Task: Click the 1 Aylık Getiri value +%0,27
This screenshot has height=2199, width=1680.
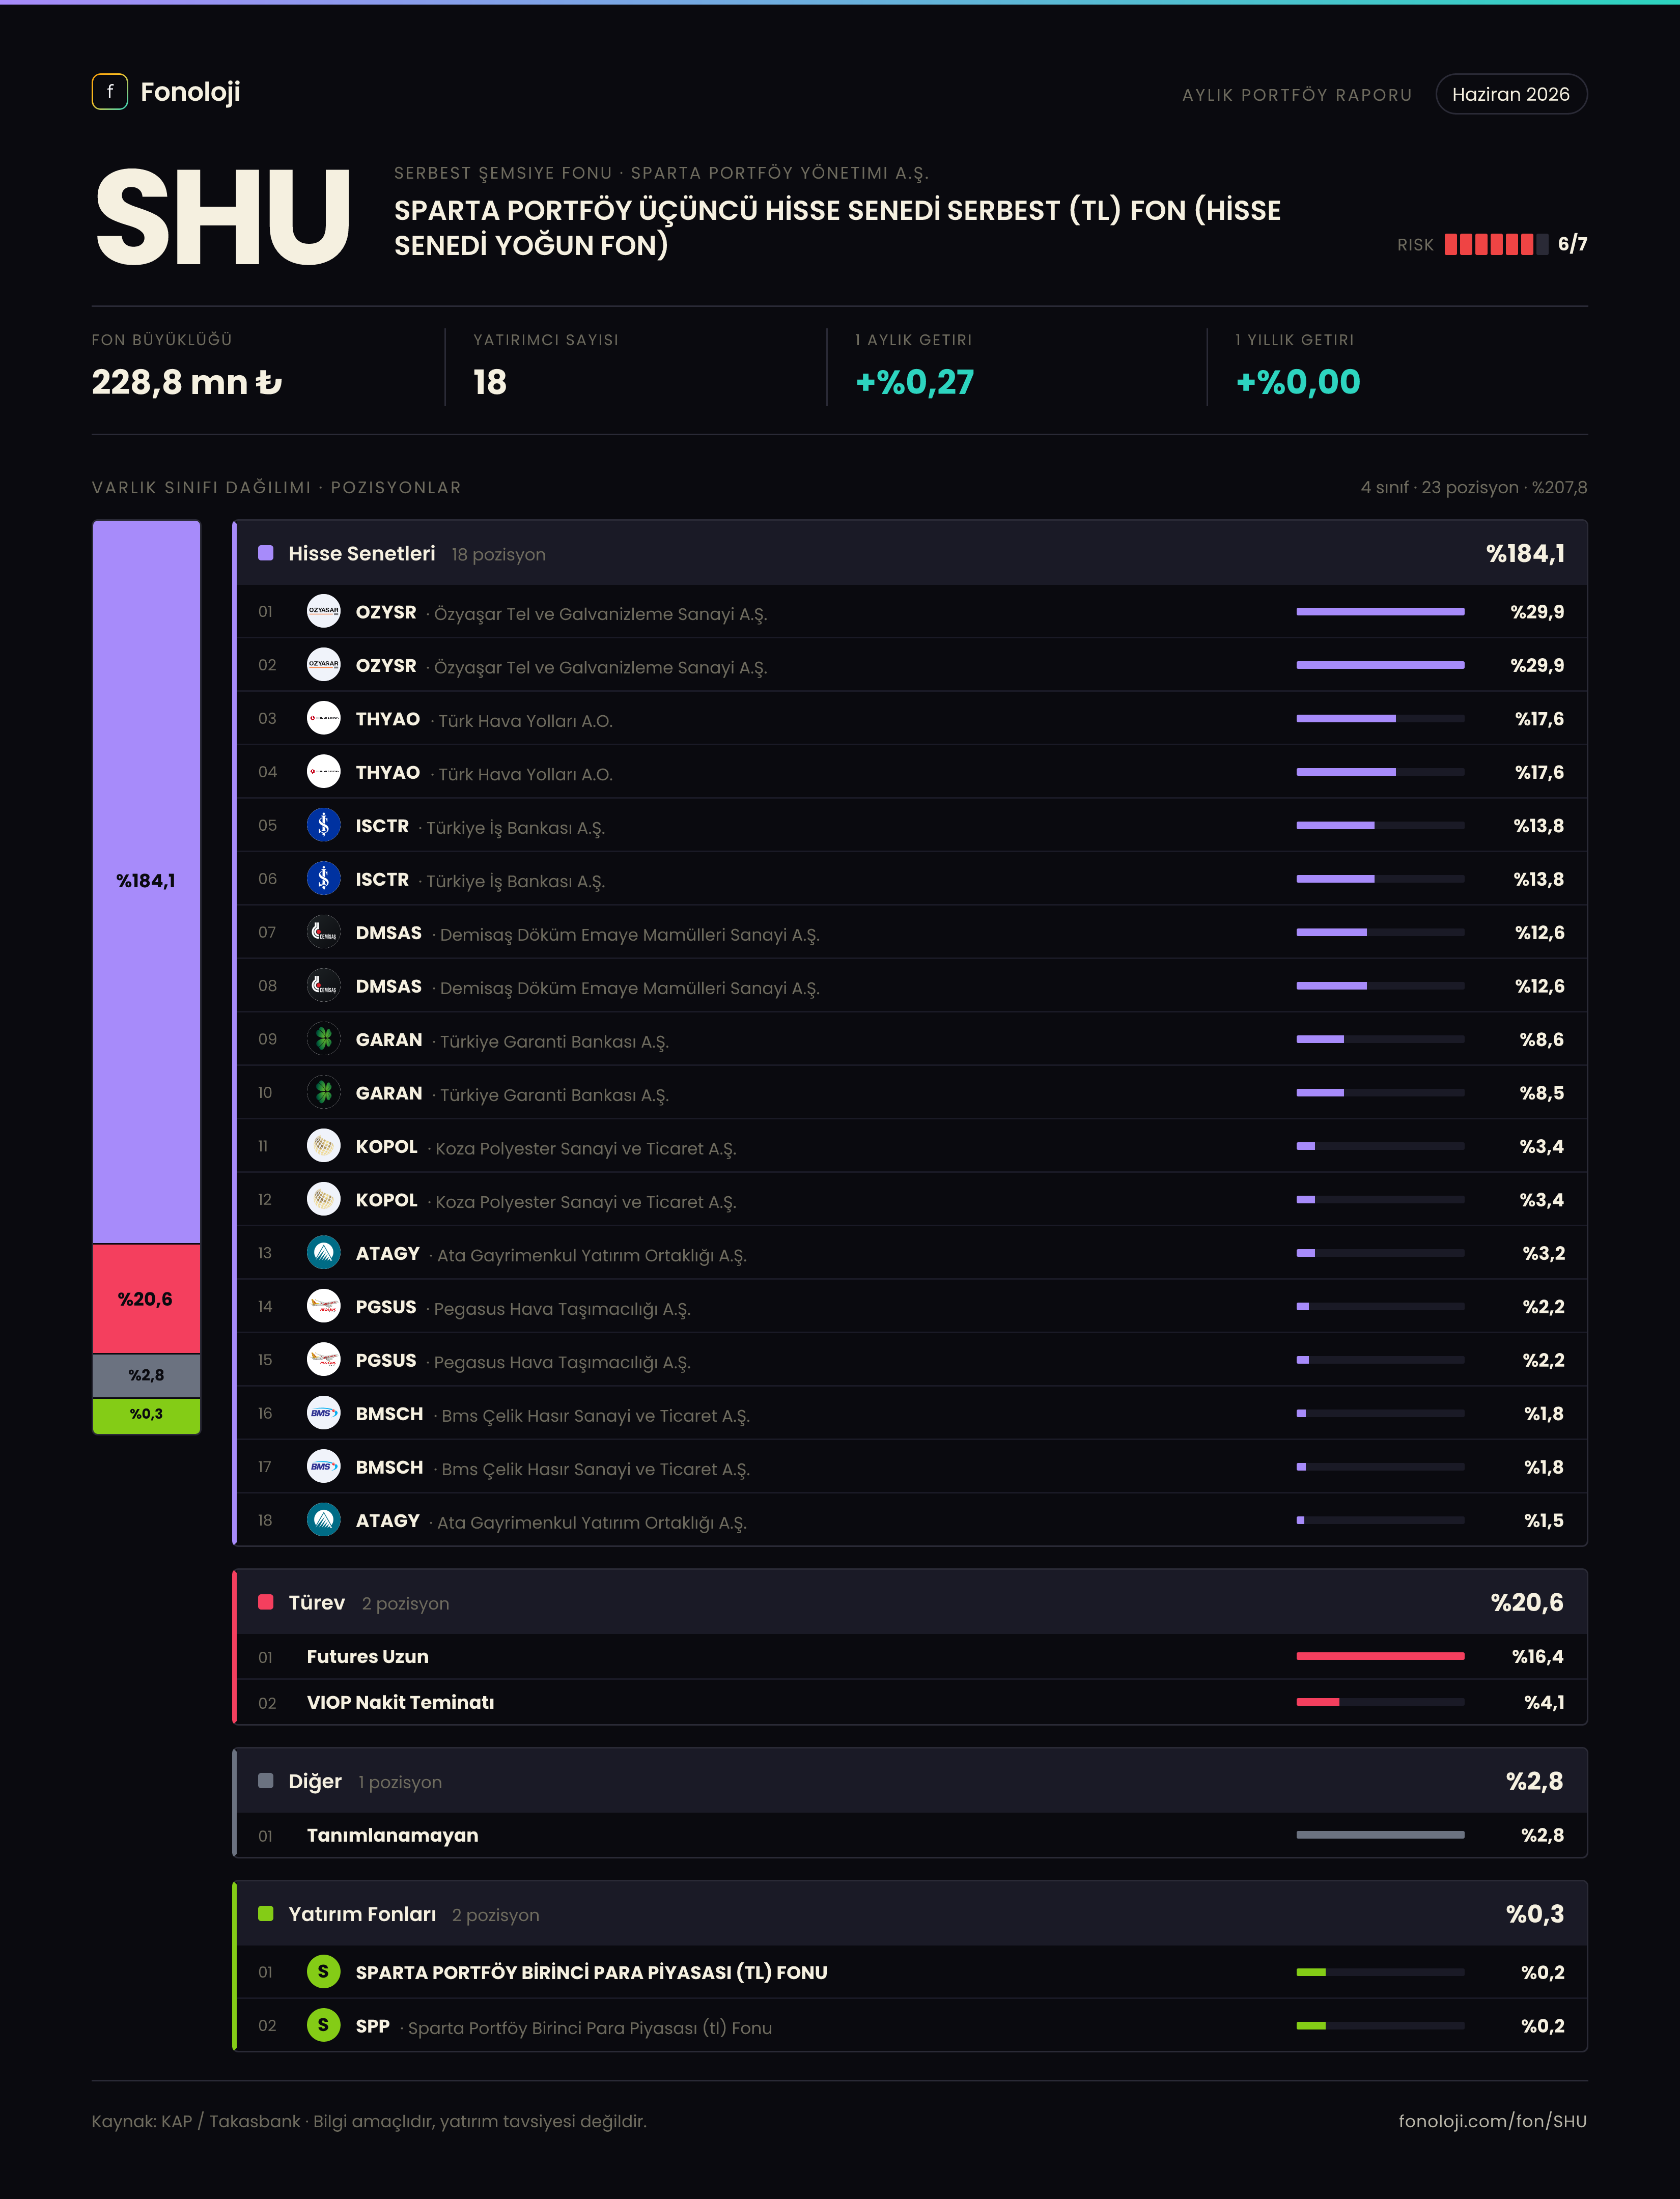Action: pos(914,382)
